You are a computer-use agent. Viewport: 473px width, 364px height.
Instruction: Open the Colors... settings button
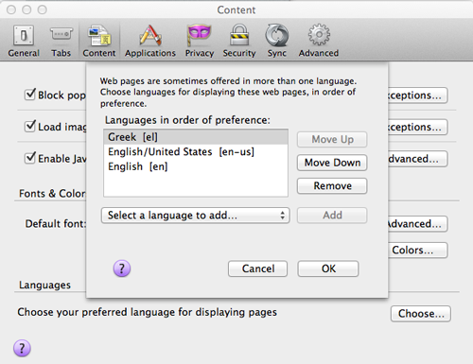point(417,251)
